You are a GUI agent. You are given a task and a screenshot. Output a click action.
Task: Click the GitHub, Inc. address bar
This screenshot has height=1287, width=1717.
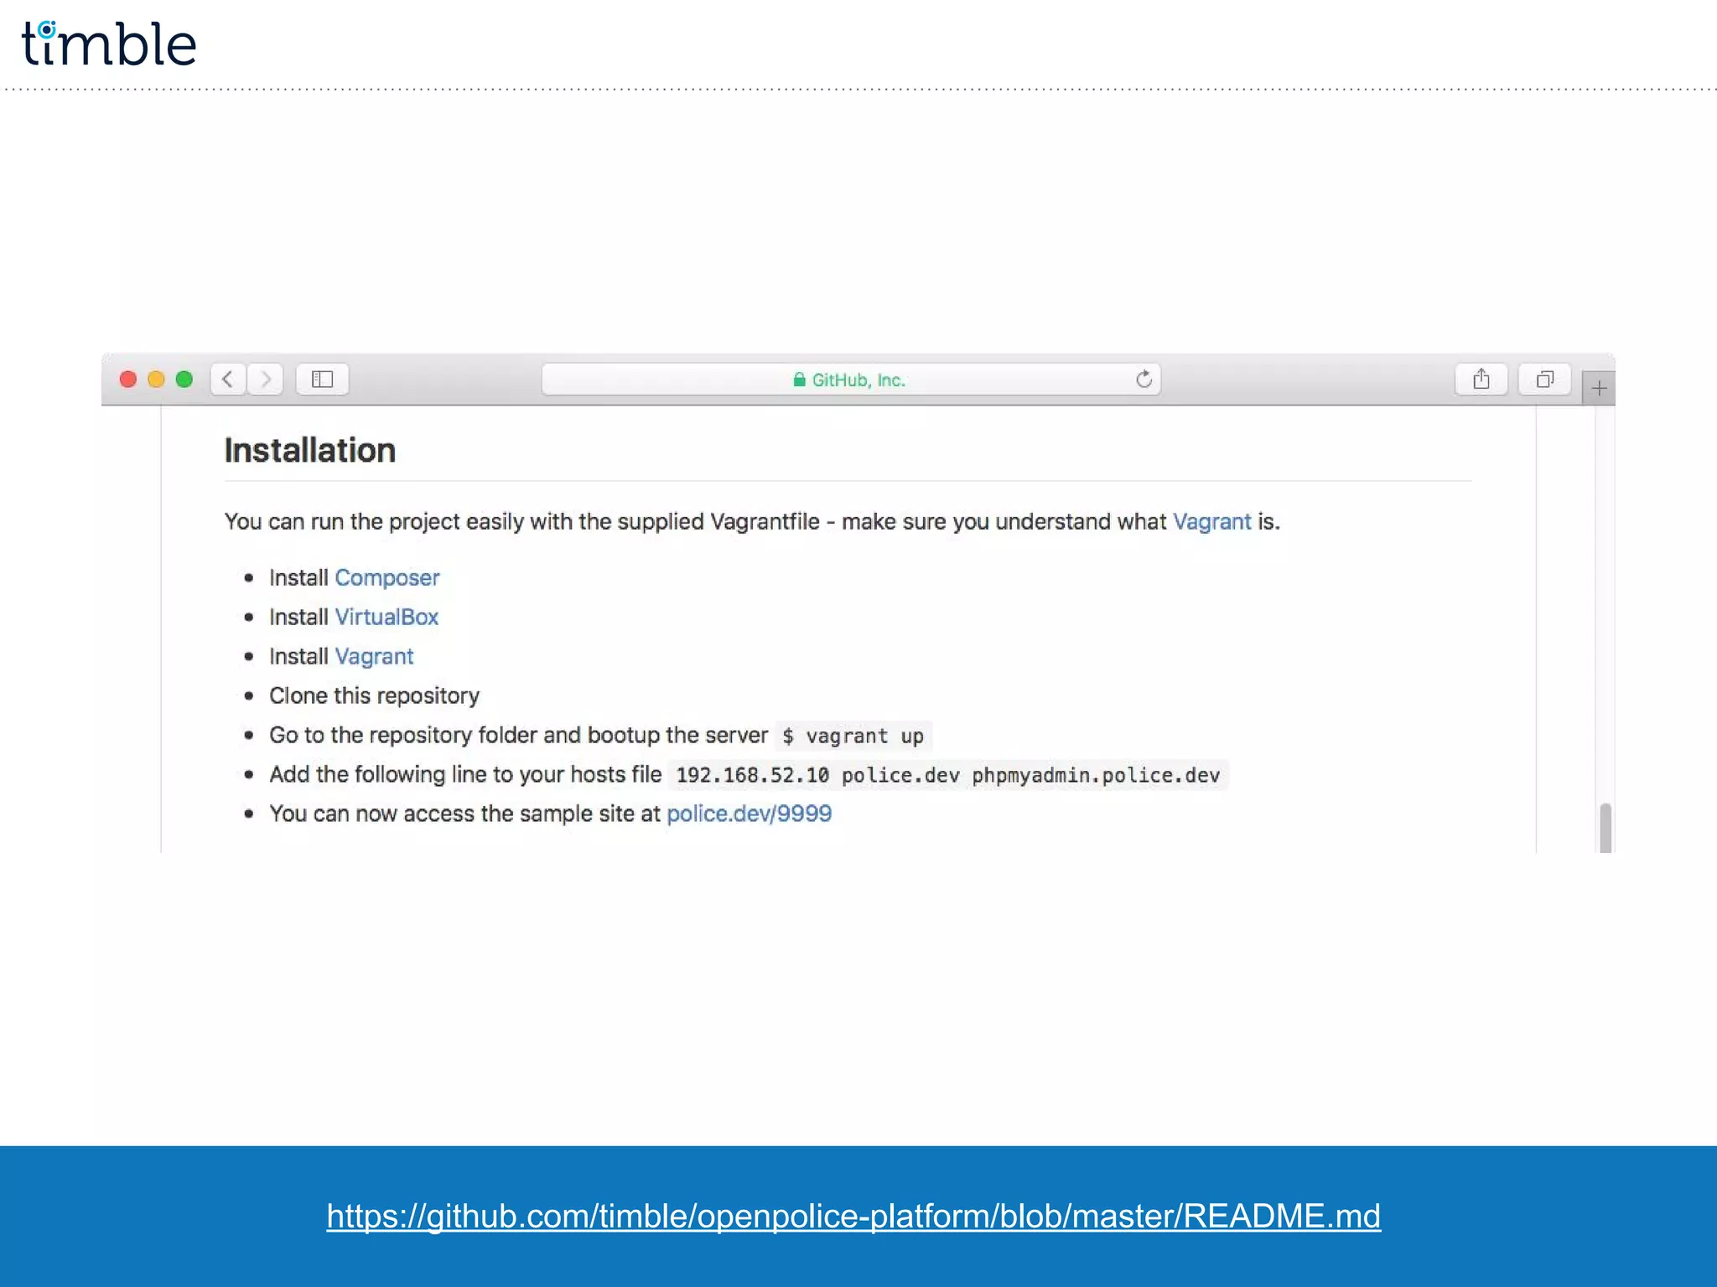[858, 380]
